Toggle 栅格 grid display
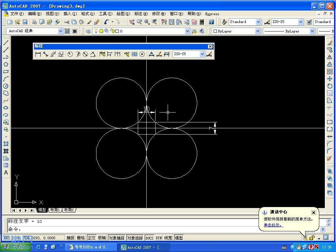This screenshot has width=336, height=252. pyautogui.click(x=81, y=238)
